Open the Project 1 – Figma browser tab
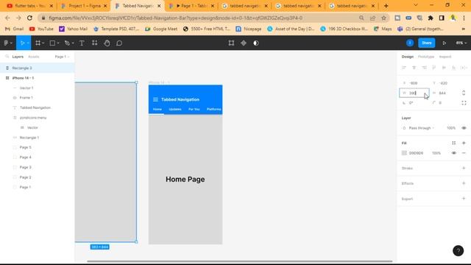Viewport: 471px width, 265px height. (x=84, y=6)
